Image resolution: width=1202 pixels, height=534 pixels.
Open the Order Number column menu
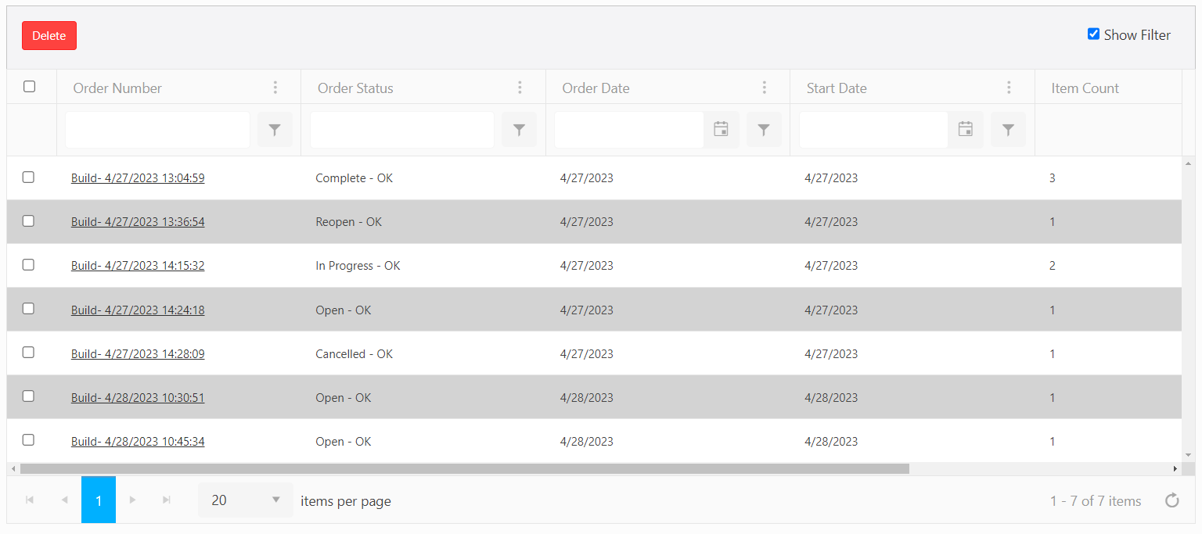(x=275, y=88)
